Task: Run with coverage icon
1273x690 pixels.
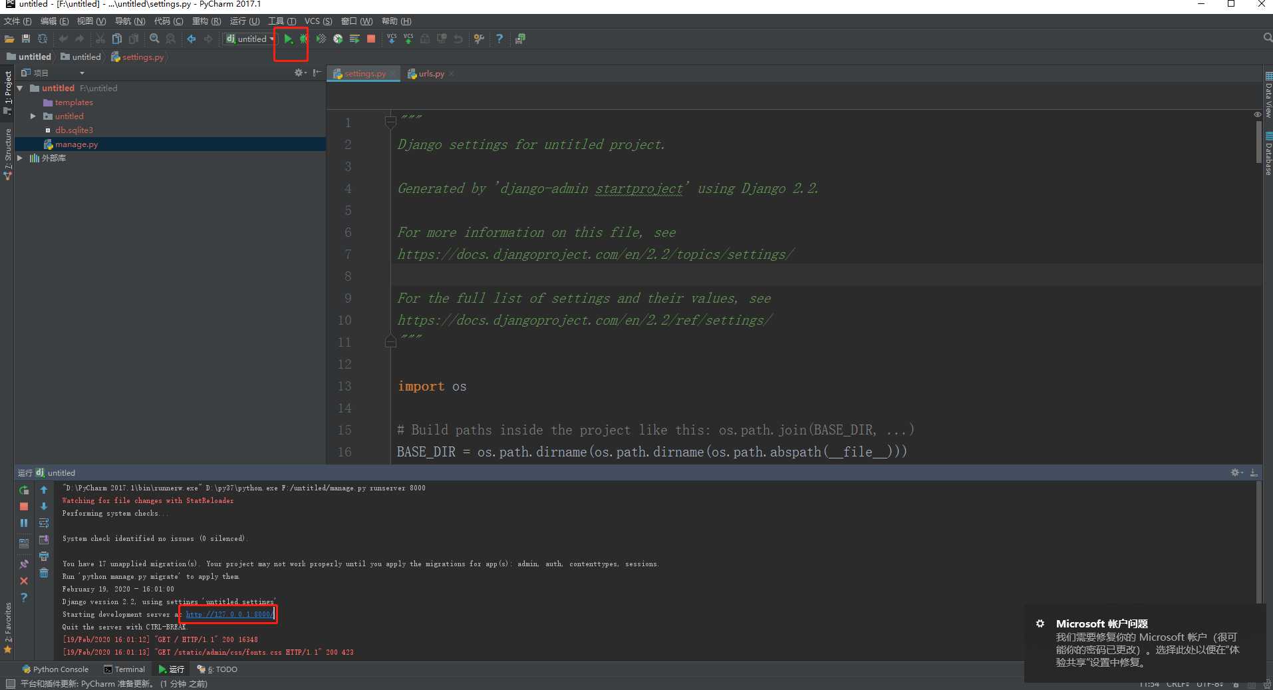Action: coord(321,39)
